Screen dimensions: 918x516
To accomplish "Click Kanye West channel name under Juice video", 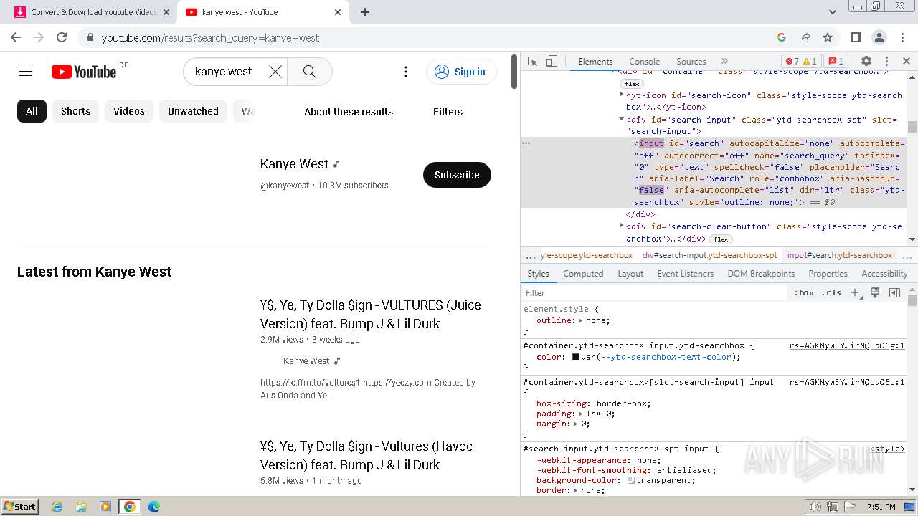I will [x=306, y=361].
